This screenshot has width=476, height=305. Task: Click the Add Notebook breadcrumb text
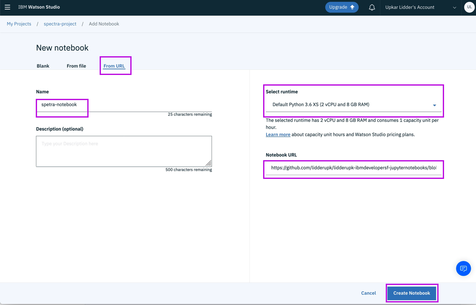[x=104, y=24]
